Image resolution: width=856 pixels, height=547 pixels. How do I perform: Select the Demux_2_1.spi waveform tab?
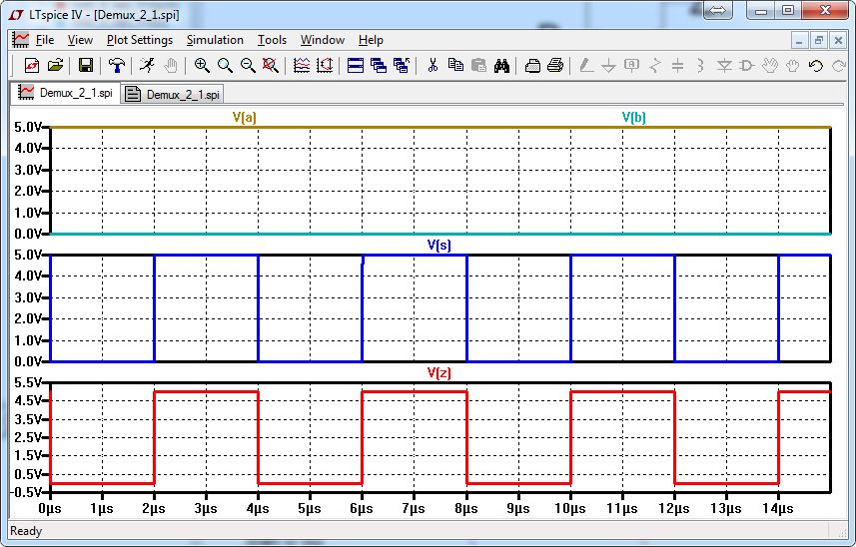tap(66, 94)
